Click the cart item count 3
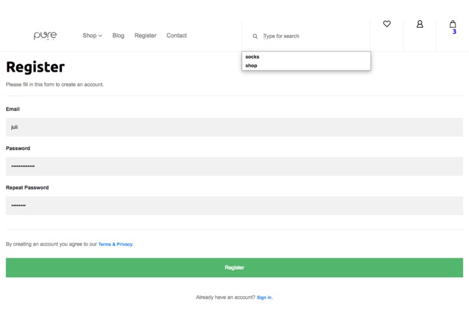The height and width of the screenshot is (334, 469). point(454,32)
